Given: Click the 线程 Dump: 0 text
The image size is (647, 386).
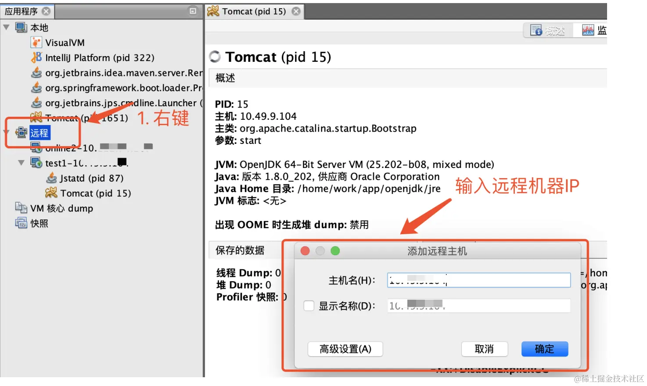Looking at the screenshot, I should [248, 273].
